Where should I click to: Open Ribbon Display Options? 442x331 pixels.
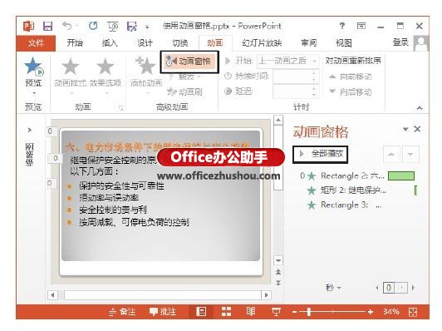pos(361,26)
